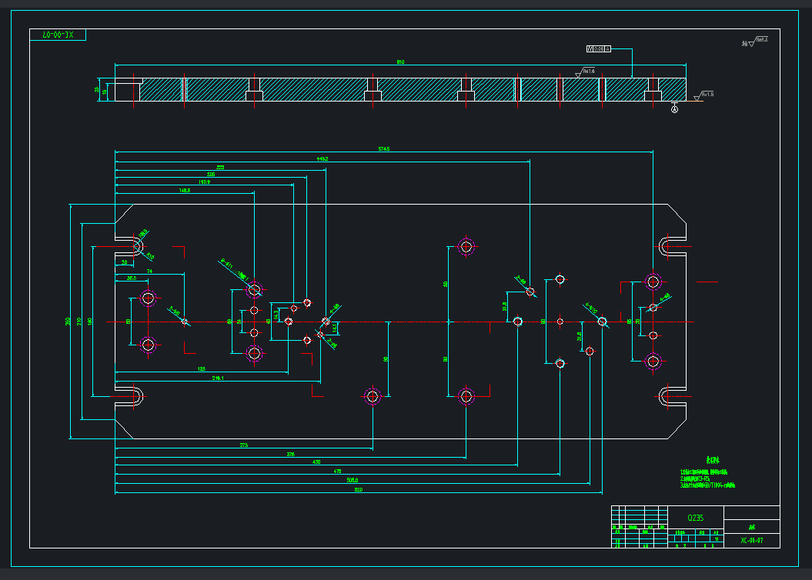The image size is (812, 580).
Task: Click the Q235 material cell in title block
Action: click(x=696, y=518)
